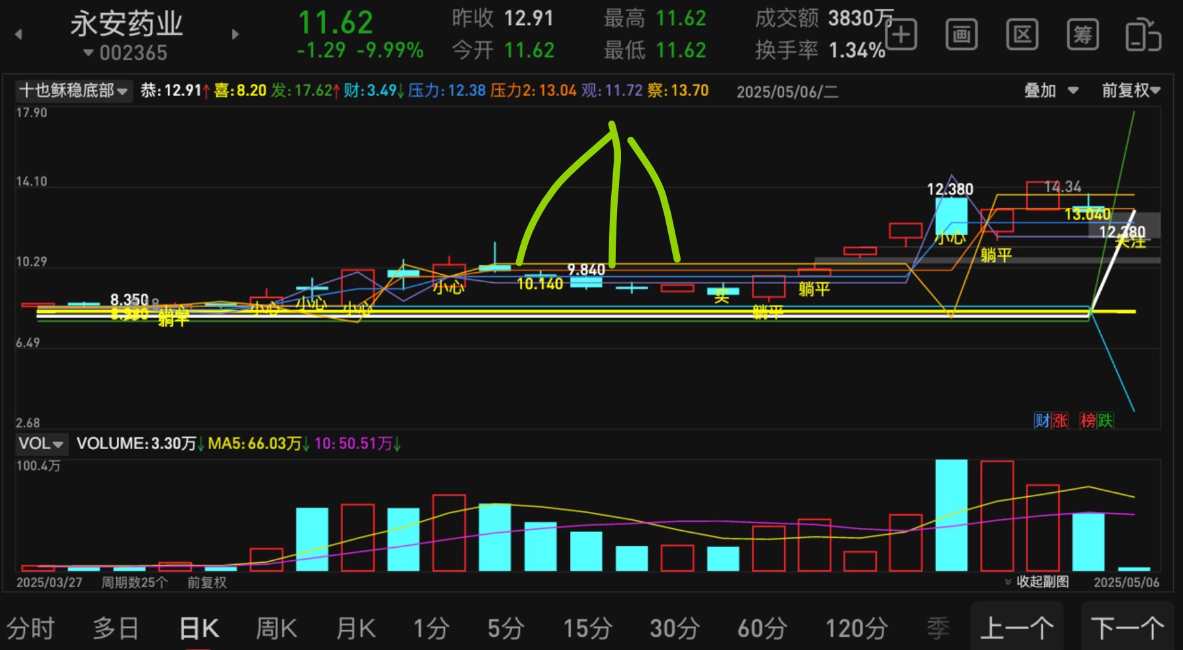Go to previous stock with left arrow

coord(19,34)
